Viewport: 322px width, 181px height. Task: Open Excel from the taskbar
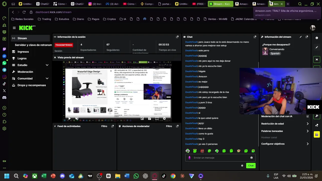[44, 176]
